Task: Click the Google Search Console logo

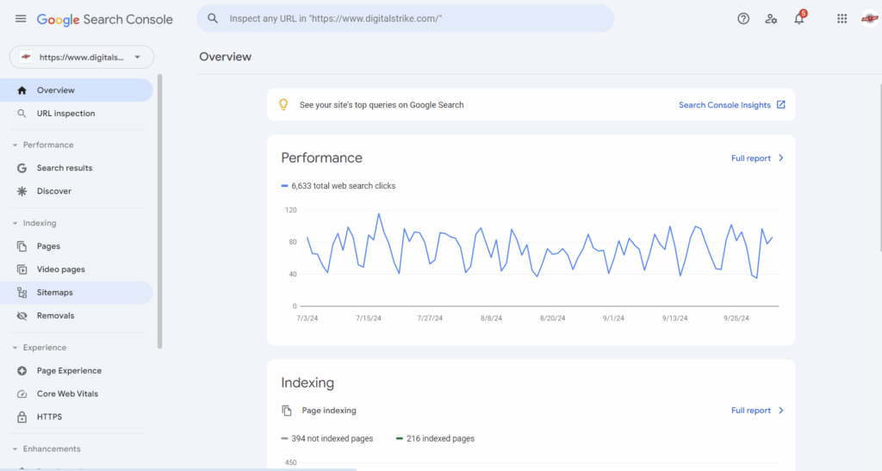Action: coord(104,19)
